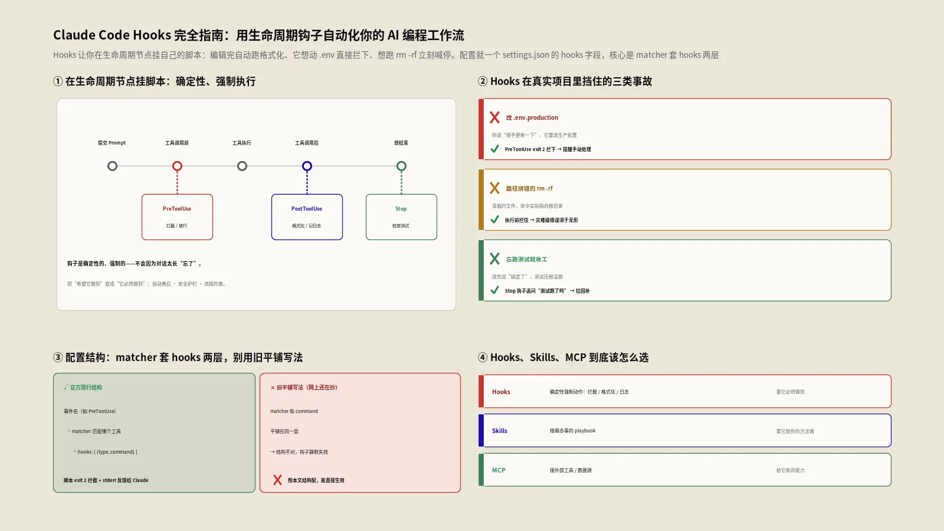Click the line 脚本 exit 2 拦截 + stderr 反馈给 Claude

coord(106,480)
